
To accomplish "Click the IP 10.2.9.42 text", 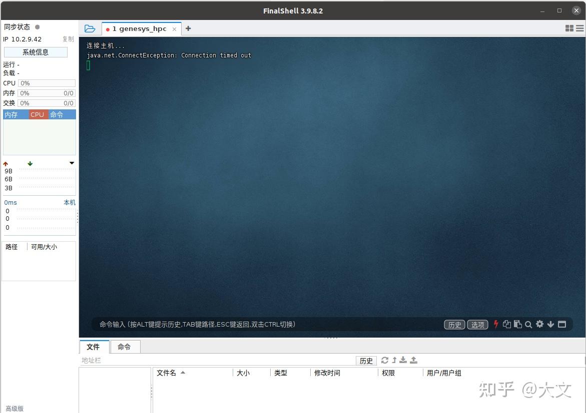I will click(23, 39).
